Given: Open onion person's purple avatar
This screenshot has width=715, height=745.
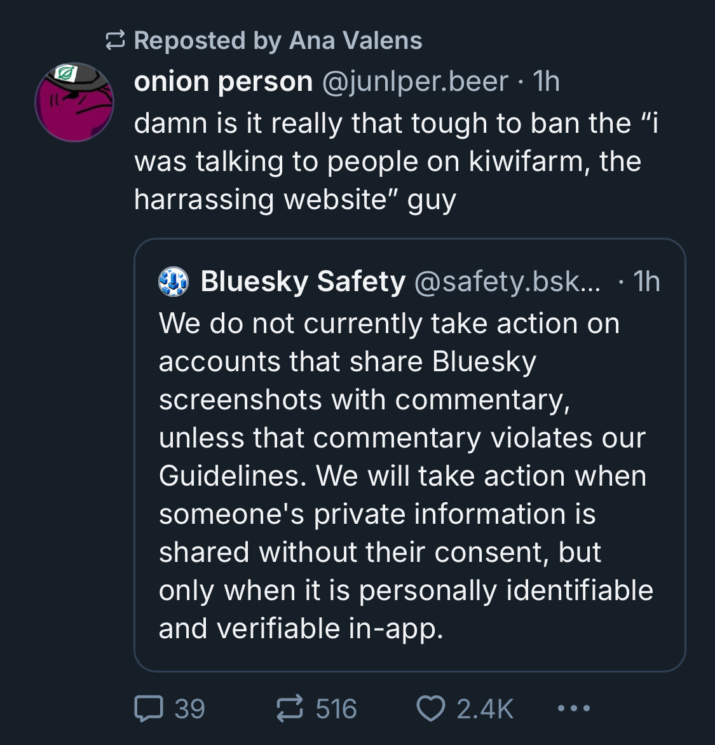Looking at the screenshot, I should 74,102.
